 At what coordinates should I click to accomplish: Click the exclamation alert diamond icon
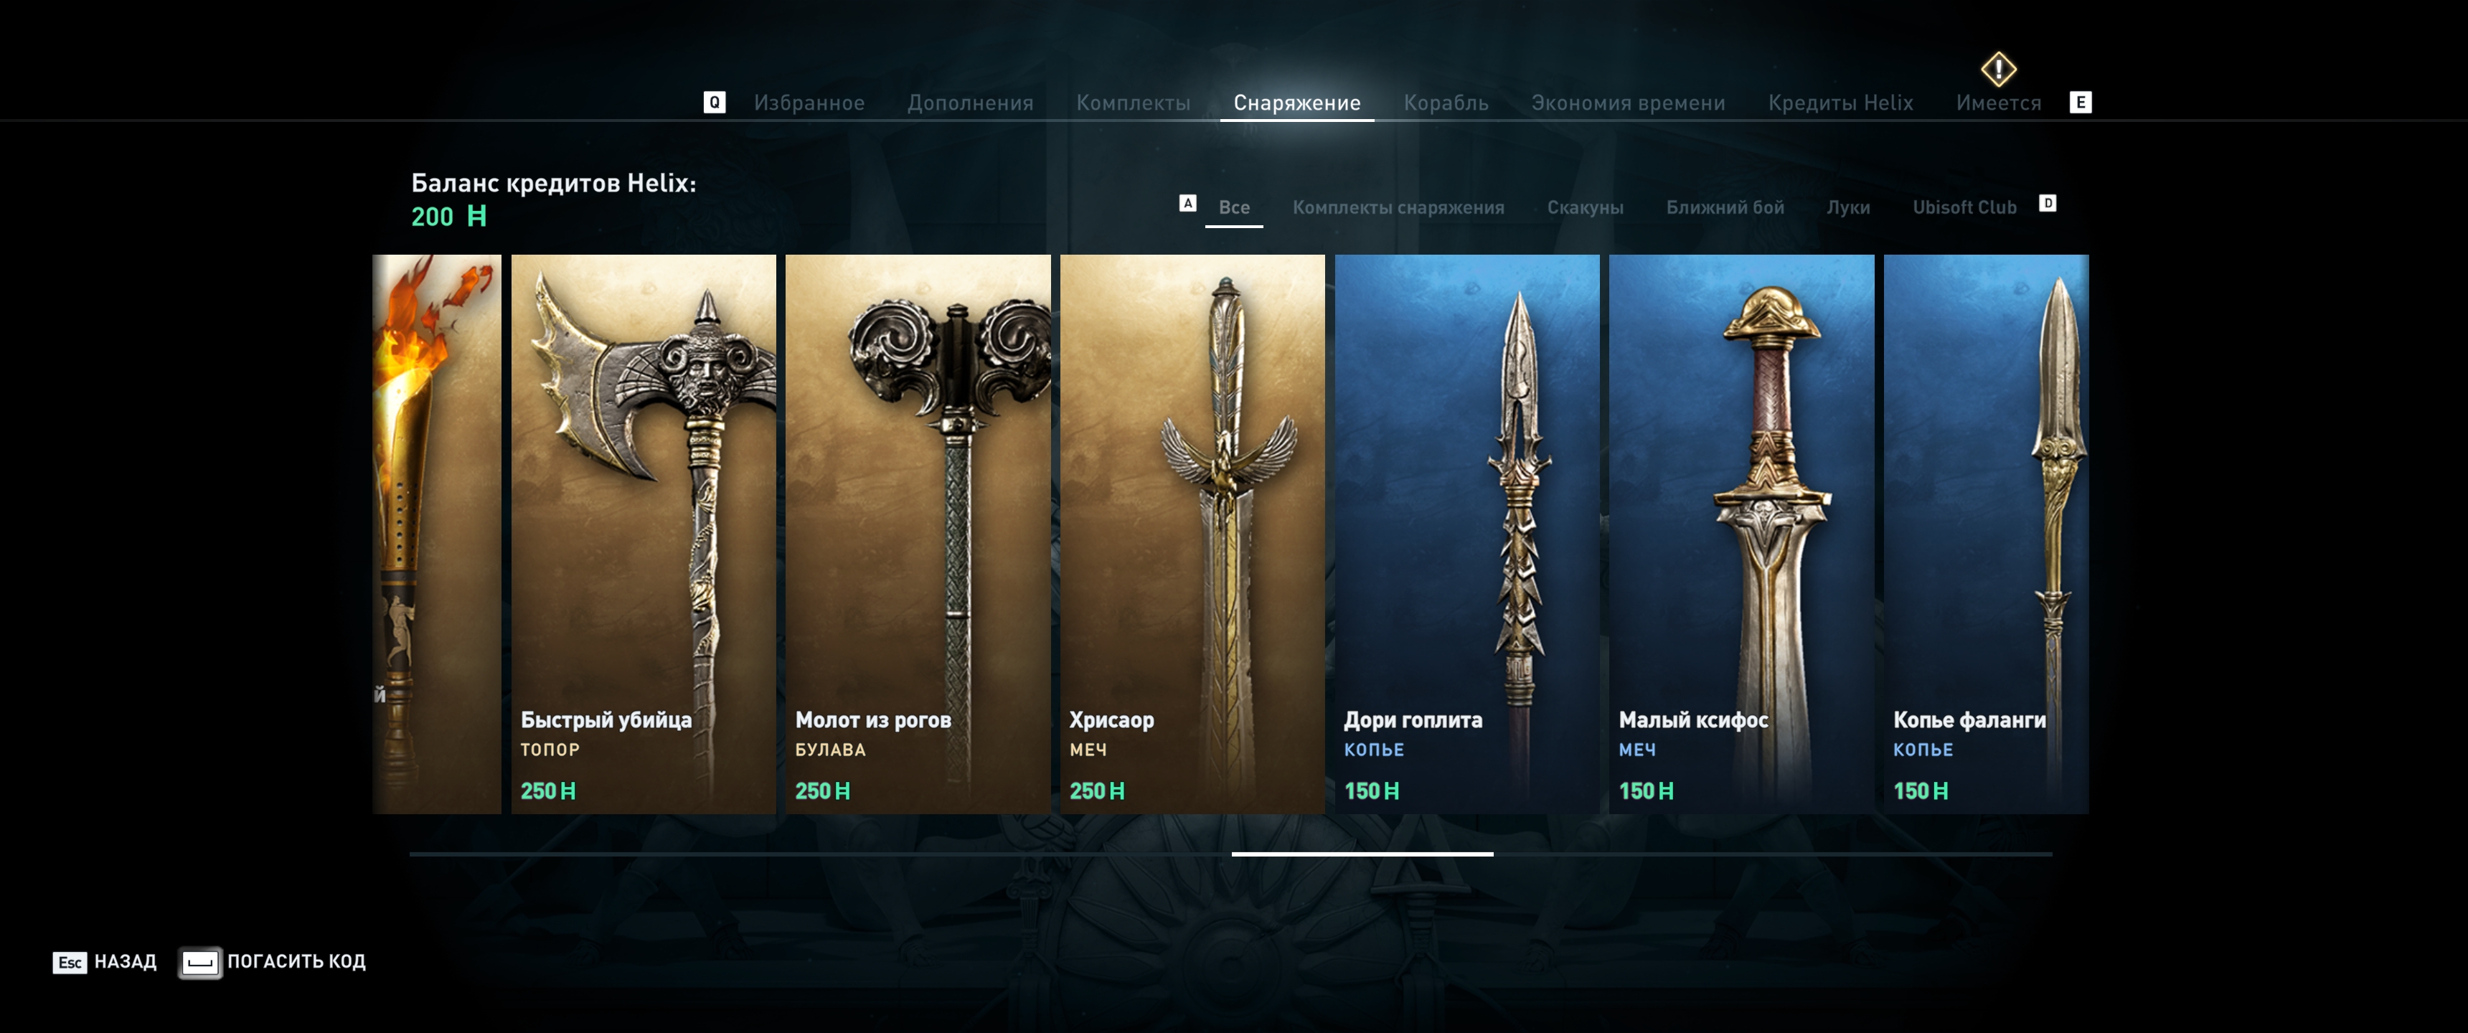[x=1999, y=69]
